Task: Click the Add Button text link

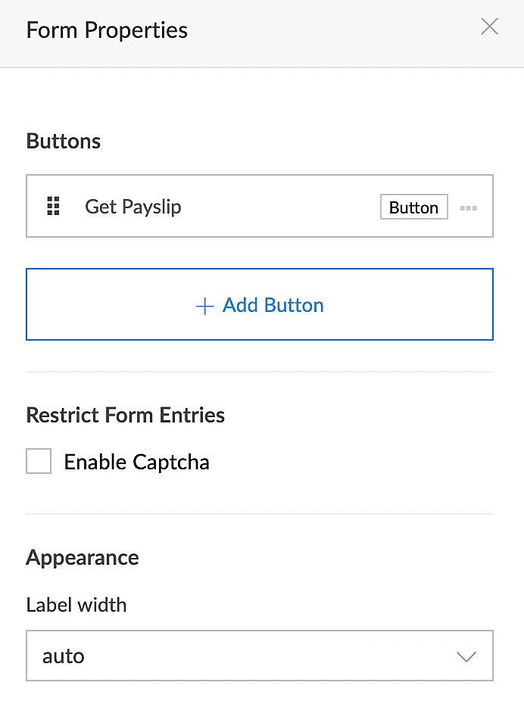Action: click(273, 305)
